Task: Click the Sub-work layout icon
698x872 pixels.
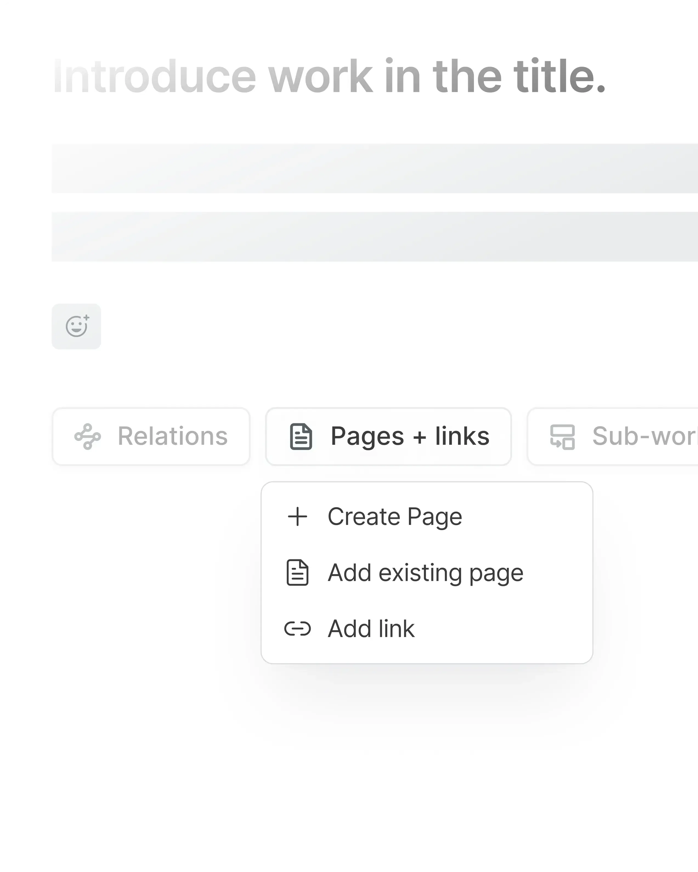Action: (x=562, y=436)
